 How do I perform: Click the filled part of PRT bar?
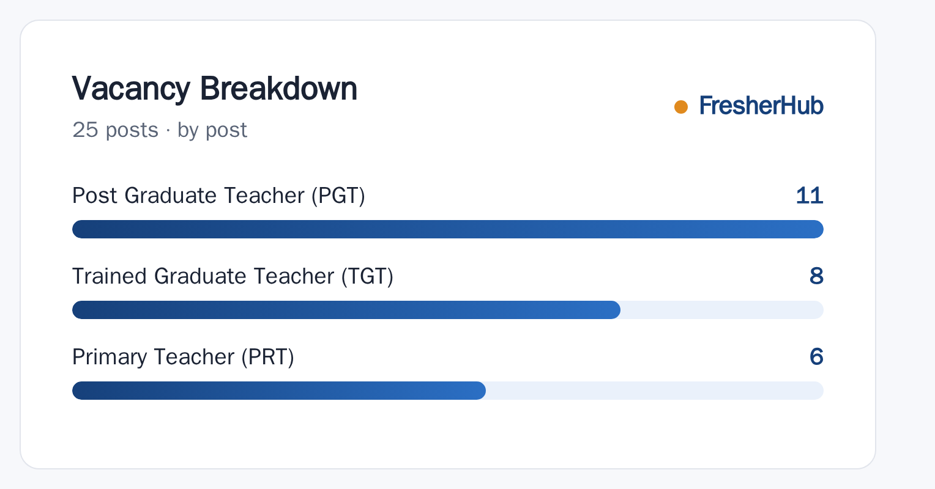click(279, 391)
